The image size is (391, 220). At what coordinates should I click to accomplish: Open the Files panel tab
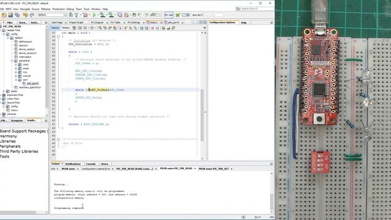pyautogui.click(x=10, y=23)
